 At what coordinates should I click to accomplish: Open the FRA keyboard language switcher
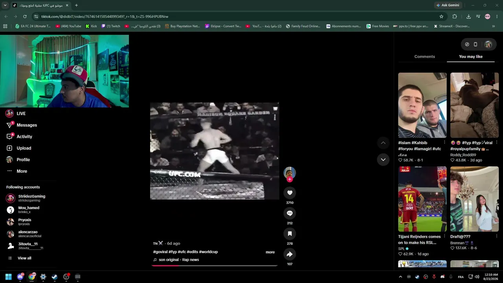(x=461, y=277)
